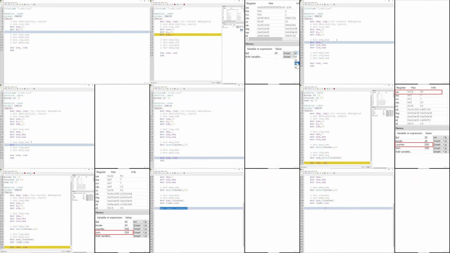Click open file icon in the window with line 30 xor highlighted
Screen dimensions: 450x253
point(4,173)
